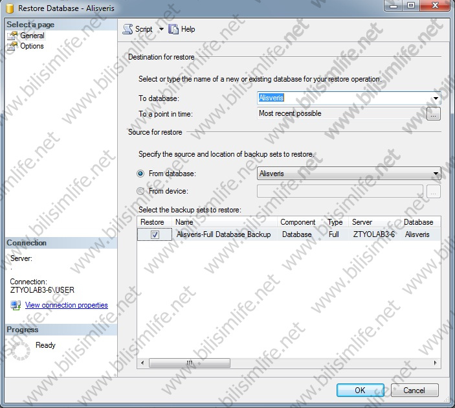The image size is (455, 408).
Task: Expand the To database dropdown
Action: 436,98
